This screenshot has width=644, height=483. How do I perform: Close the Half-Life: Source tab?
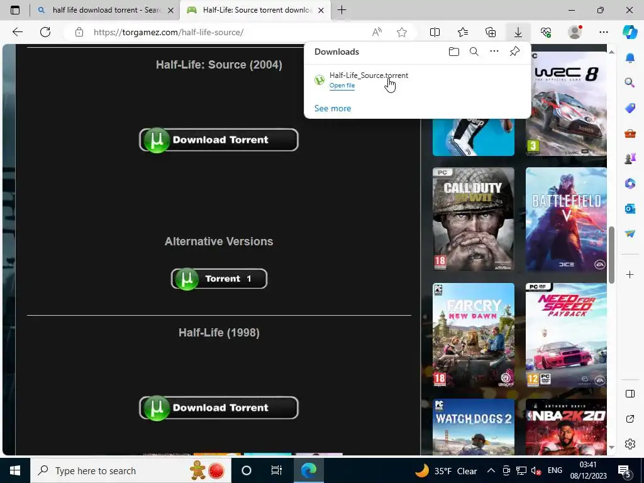pos(321,10)
